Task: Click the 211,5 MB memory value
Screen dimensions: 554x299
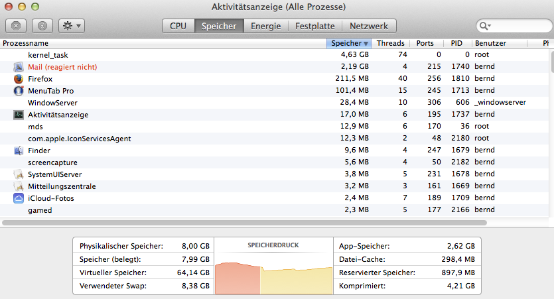Action: 352,78
